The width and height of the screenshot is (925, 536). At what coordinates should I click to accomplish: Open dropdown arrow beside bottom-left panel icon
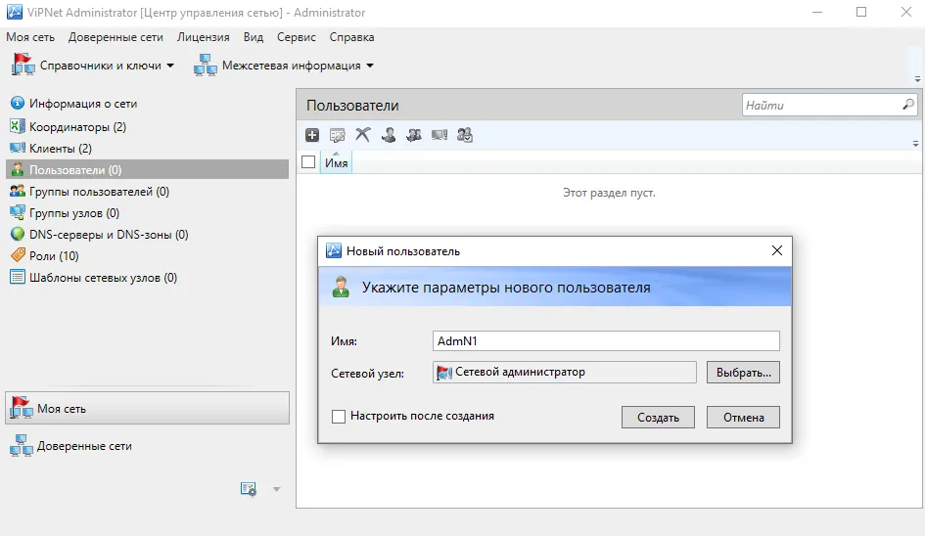click(x=276, y=489)
